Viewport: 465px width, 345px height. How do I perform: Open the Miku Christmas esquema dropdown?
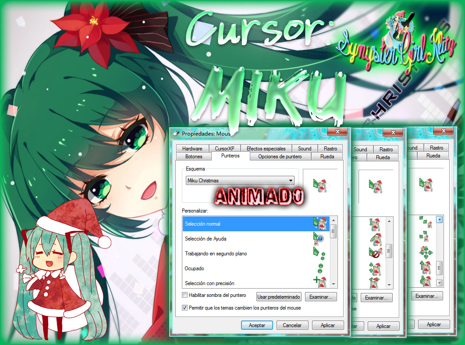pos(291,180)
